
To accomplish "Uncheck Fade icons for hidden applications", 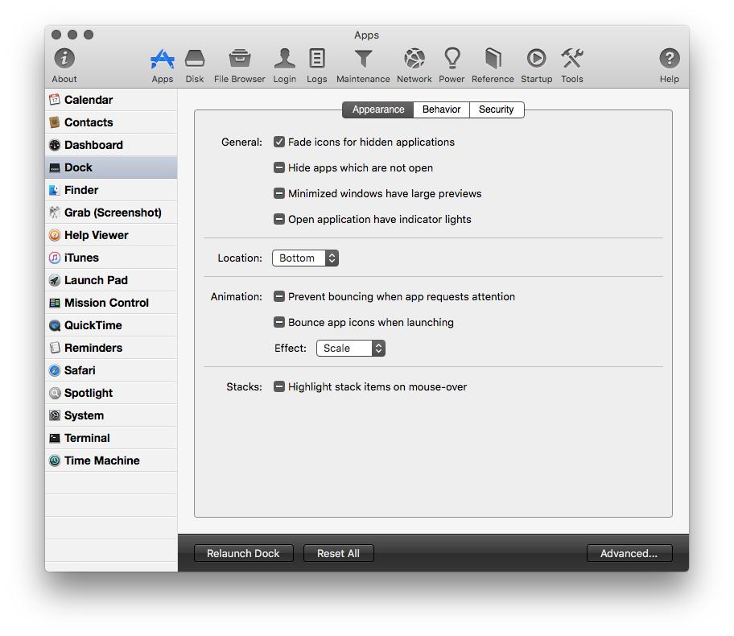I will coord(279,142).
